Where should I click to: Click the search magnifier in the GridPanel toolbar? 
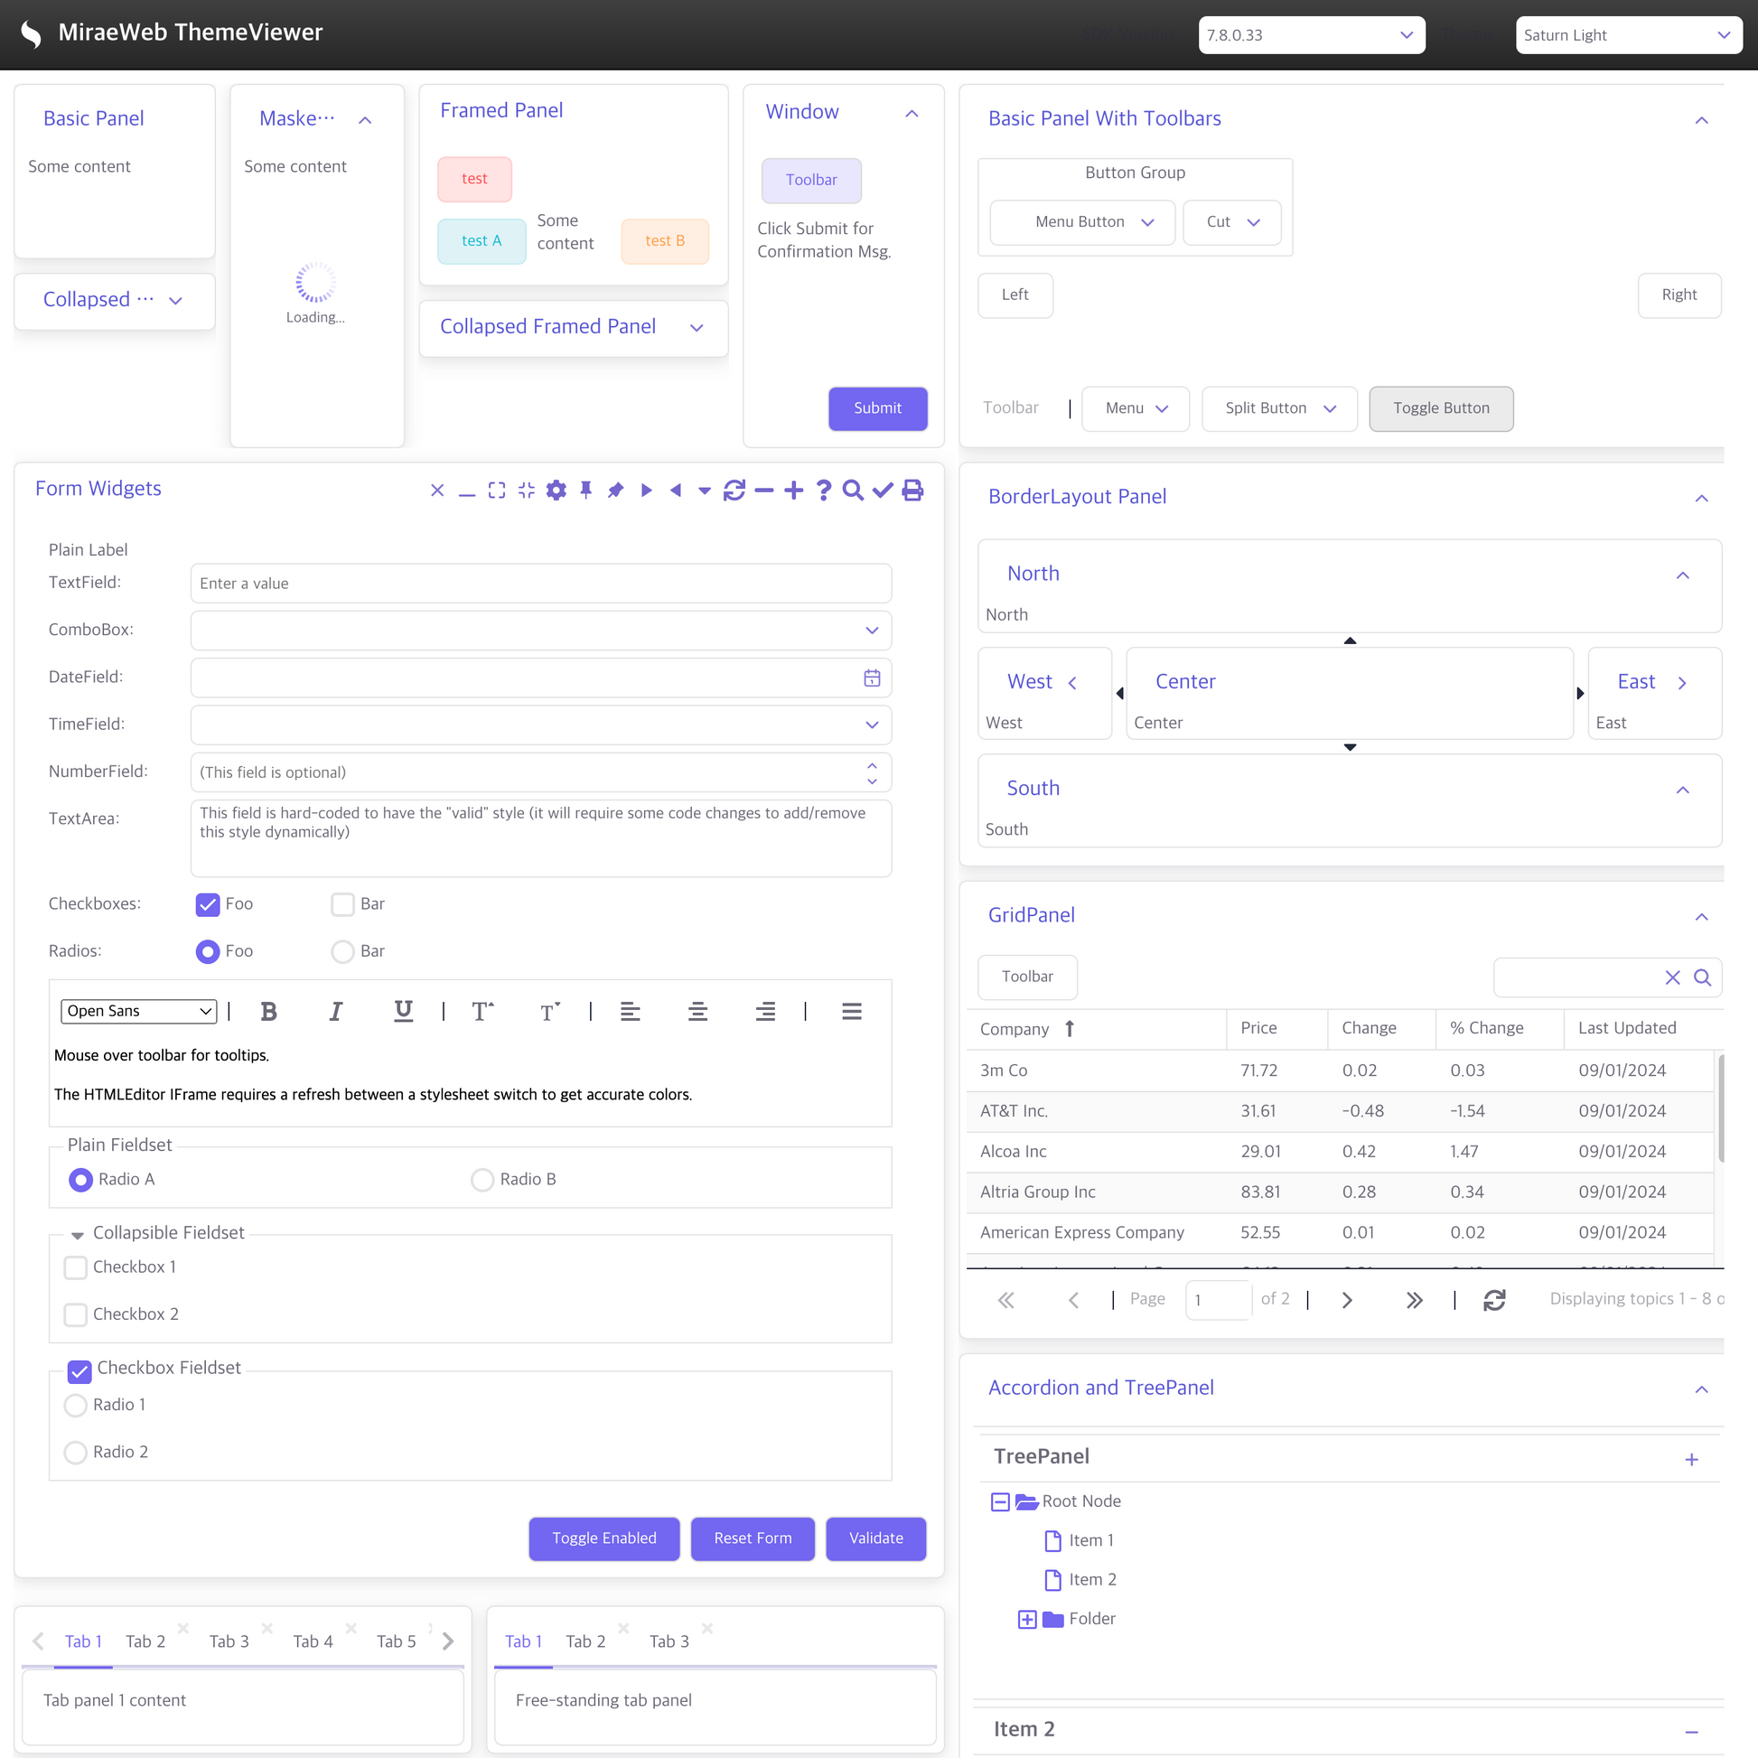(1702, 977)
